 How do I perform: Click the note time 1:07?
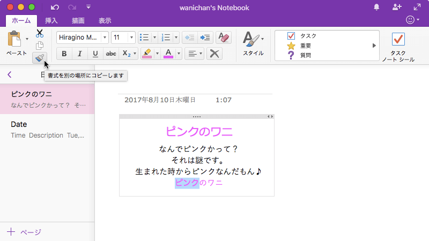pyautogui.click(x=224, y=100)
